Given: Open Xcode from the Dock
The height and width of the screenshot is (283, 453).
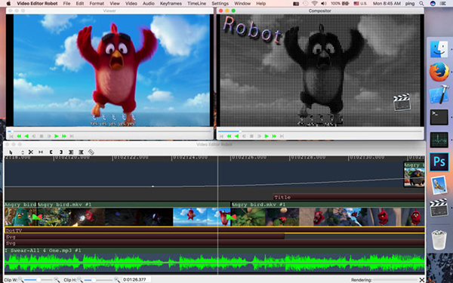Looking at the screenshot, I should 439,94.
